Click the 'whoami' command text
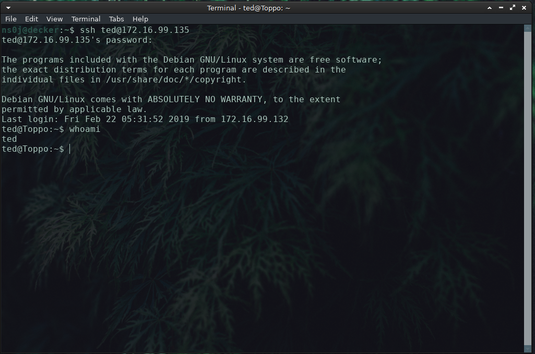Viewport: 535px width, 354px height. (x=85, y=129)
